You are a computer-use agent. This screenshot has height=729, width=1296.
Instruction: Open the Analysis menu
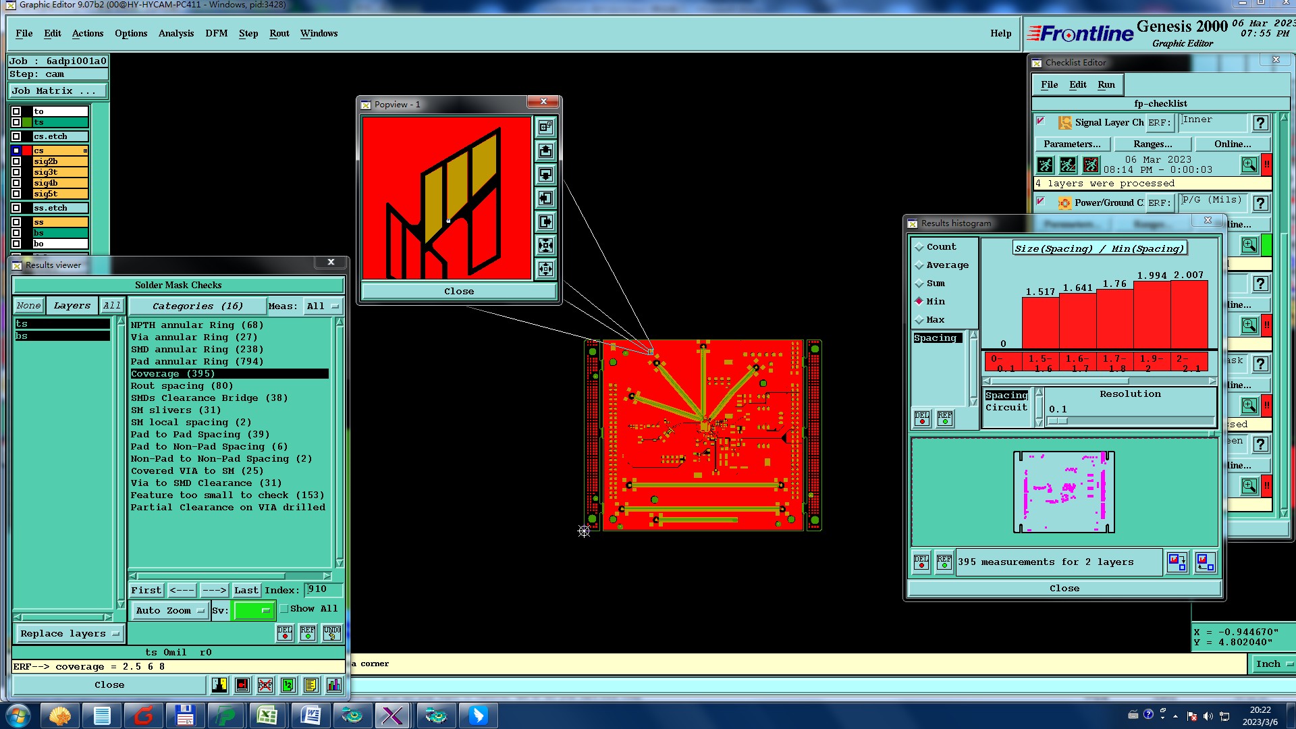(175, 33)
